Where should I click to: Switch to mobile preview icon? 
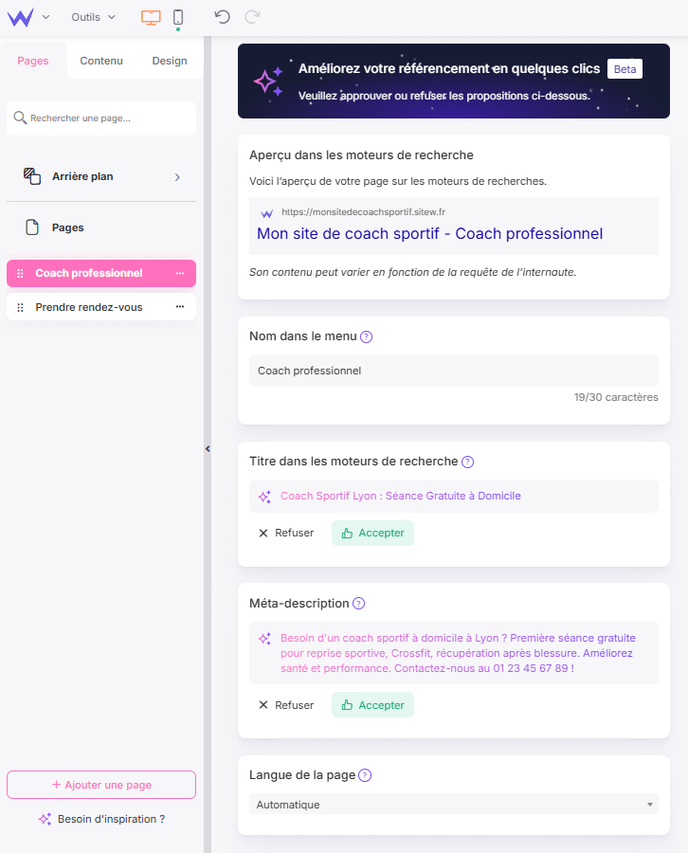(x=179, y=17)
